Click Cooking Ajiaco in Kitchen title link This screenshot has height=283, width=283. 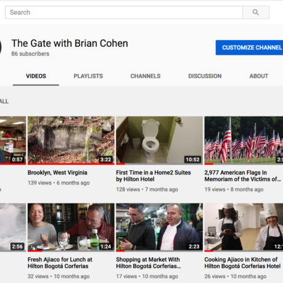[x=242, y=263]
